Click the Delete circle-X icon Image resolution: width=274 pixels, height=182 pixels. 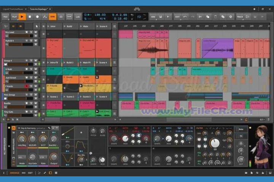pos(231,17)
